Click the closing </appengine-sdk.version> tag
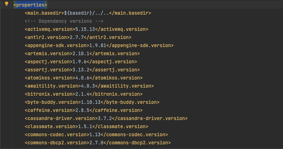 (x=140, y=46)
